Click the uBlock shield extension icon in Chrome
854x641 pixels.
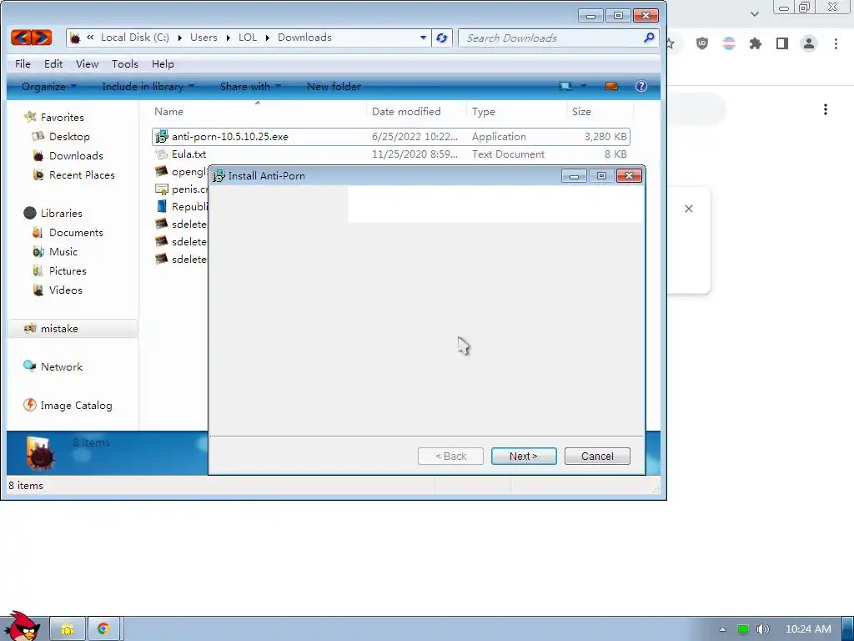[702, 43]
